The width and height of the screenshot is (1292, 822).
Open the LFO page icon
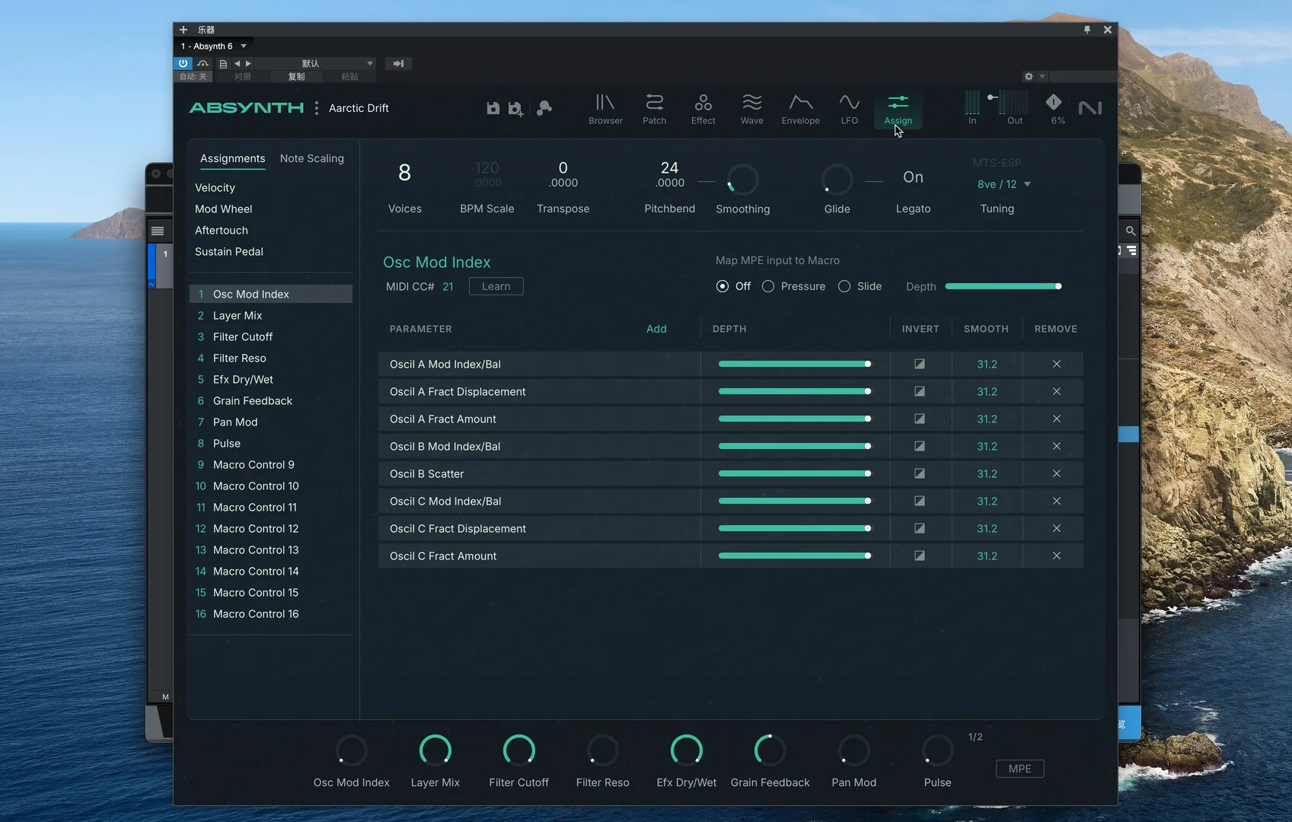[849, 108]
